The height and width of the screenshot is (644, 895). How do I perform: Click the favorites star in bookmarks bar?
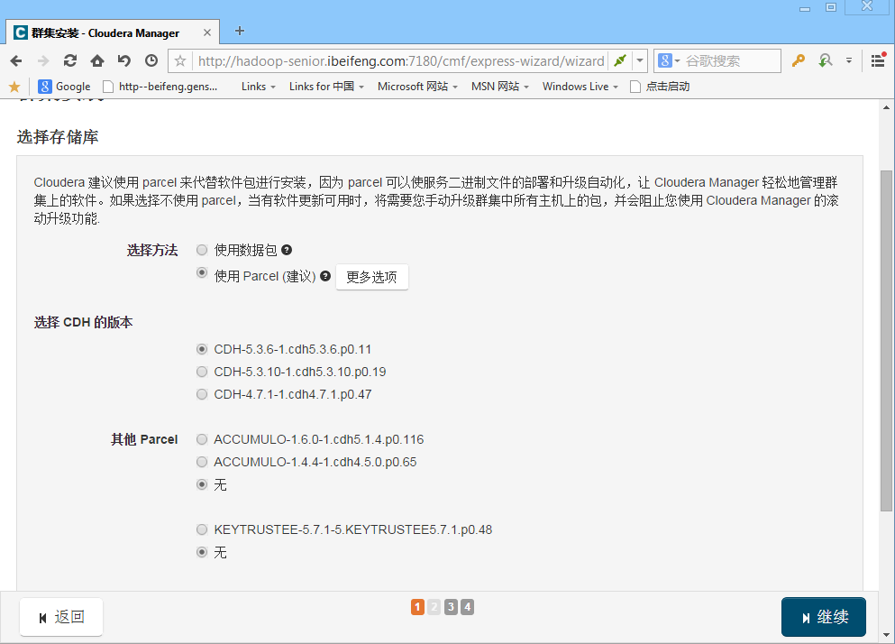click(x=14, y=87)
